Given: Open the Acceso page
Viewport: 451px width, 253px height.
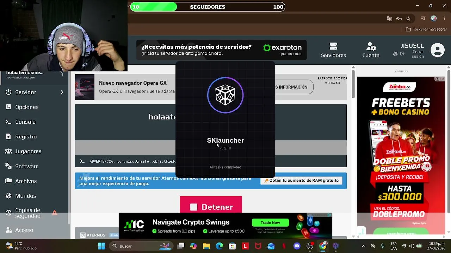Looking at the screenshot, I should (24, 230).
